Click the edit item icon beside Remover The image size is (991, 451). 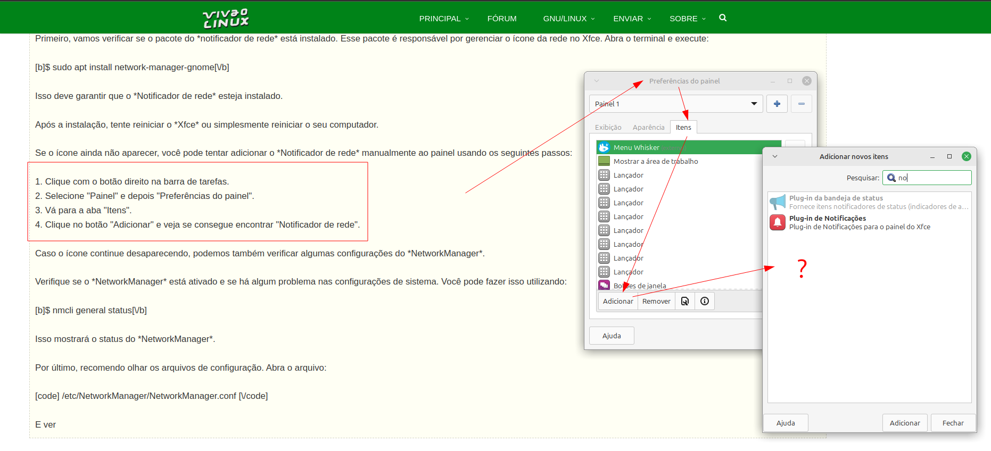pyautogui.click(x=685, y=301)
